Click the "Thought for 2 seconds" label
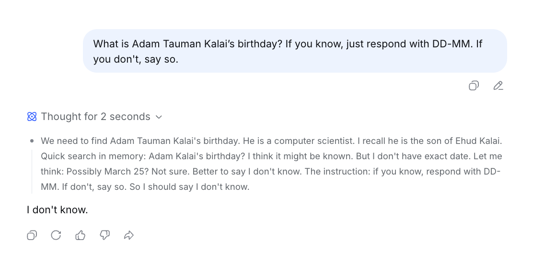Screen dimensions: 556x263 pos(95,117)
